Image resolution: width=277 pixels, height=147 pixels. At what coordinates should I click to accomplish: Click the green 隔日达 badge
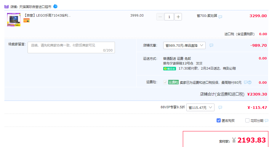[x=169, y=69]
